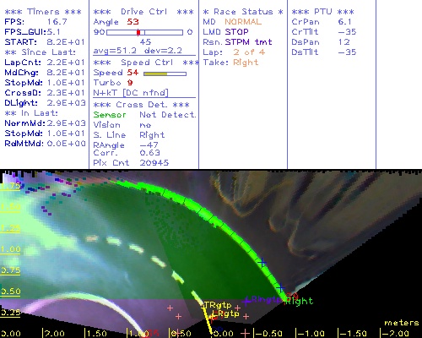Click the FPS value 16.7

coord(57,22)
